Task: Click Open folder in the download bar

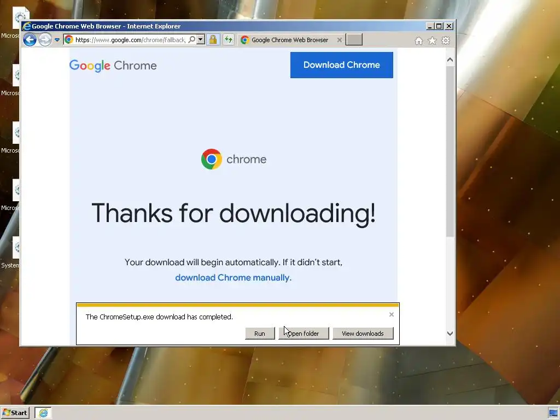Action: tap(304, 334)
